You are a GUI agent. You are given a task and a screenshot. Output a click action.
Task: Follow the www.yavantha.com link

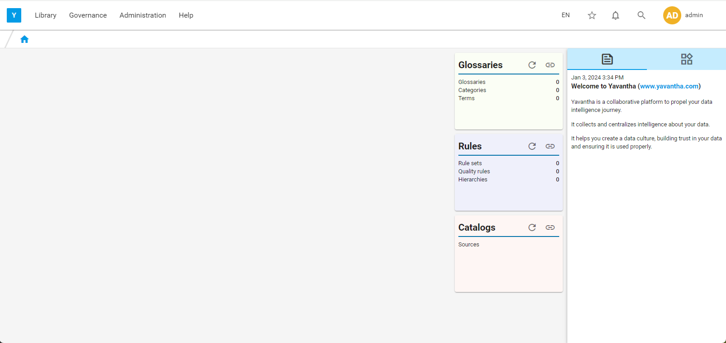pyautogui.click(x=669, y=86)
